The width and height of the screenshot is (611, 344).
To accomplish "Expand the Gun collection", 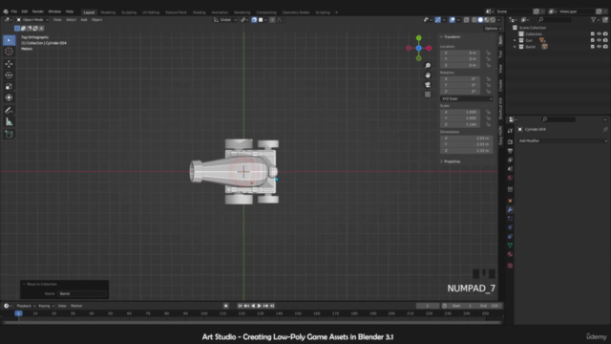I will coord(515,40).
